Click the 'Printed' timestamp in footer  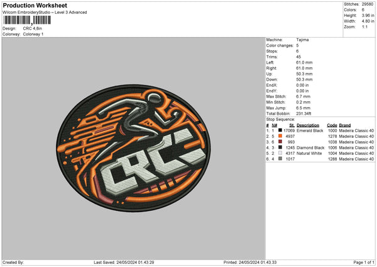pyautogui.click(x=250, y=263)
